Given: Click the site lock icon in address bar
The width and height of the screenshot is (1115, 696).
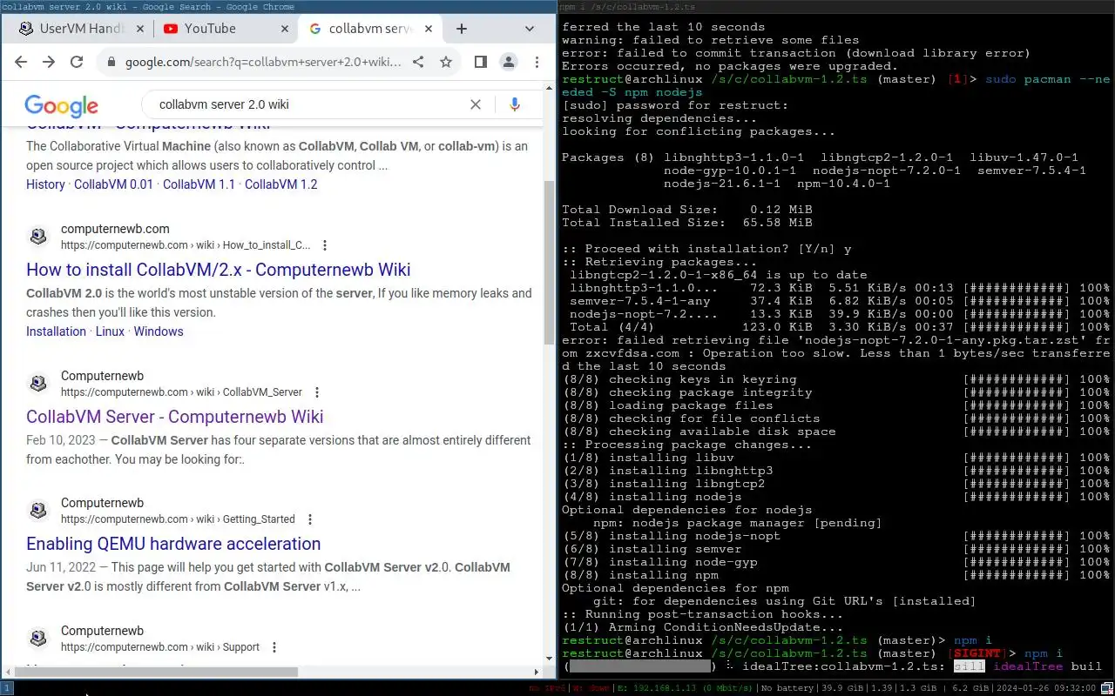Looking at the screenshot, I should 111,63.
